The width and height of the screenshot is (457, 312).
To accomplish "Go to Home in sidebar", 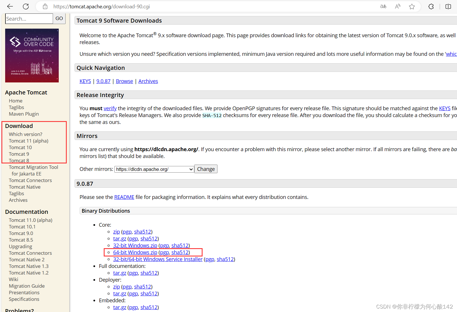I will pyautogui.click(x=15, y=101).
